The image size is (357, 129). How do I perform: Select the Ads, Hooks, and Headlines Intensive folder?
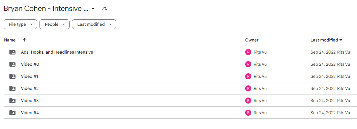pyautogui.click(x=57, y=52)
